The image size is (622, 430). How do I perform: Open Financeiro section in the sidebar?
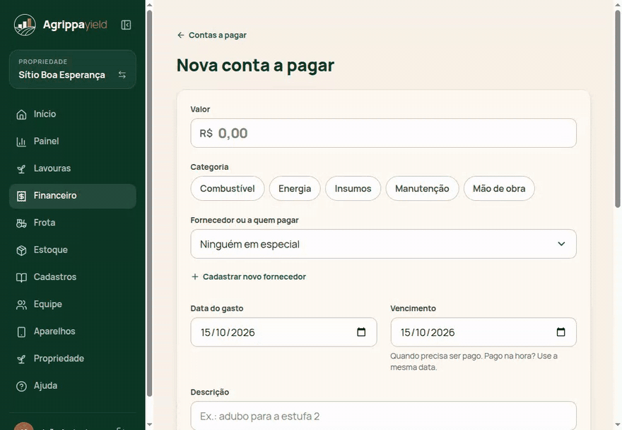(73, 195)
